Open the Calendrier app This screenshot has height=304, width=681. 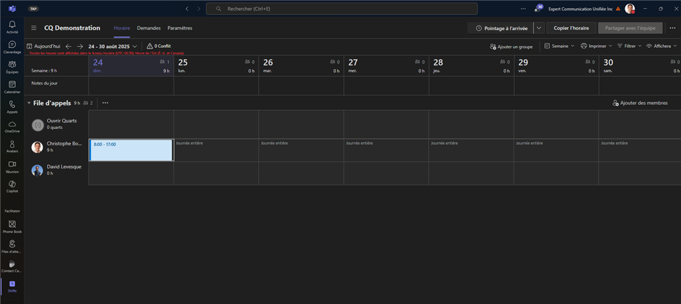pyautogui.click(x=12, y=87)
